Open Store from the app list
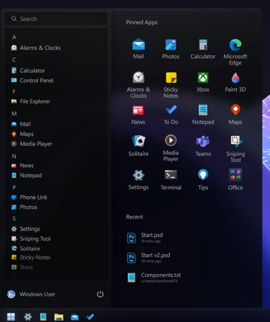 point(22,267)
